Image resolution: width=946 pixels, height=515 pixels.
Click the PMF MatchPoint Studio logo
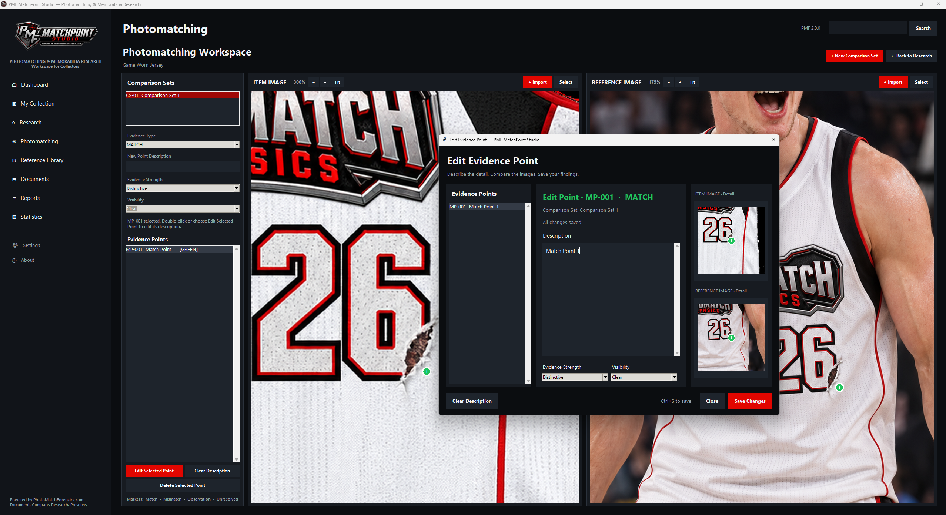[x=56, y=36]
